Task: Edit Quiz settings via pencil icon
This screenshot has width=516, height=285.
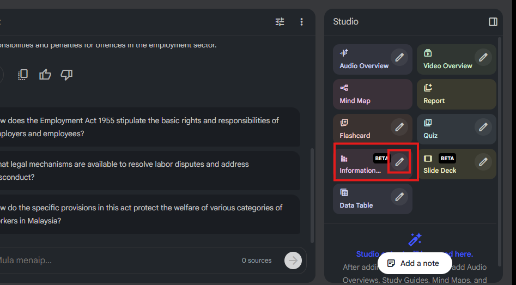Action: [483, 127]
